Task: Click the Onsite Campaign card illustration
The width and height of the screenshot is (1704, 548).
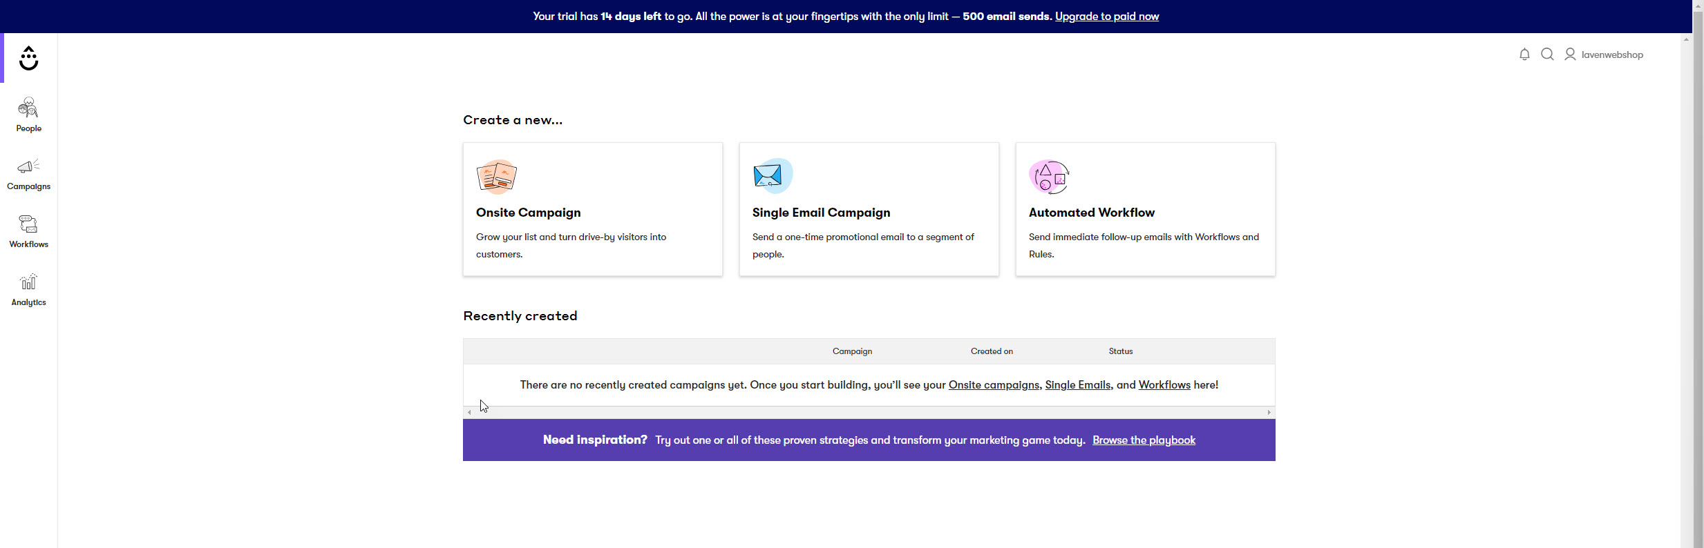Action: [496, 177]
